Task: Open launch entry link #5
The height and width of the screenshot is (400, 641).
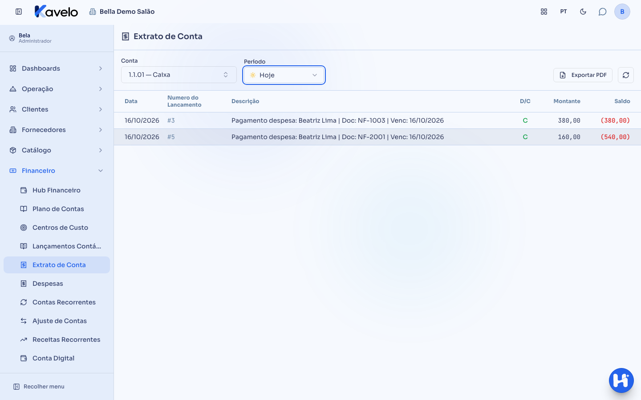Action: click(x=171, y=137)
